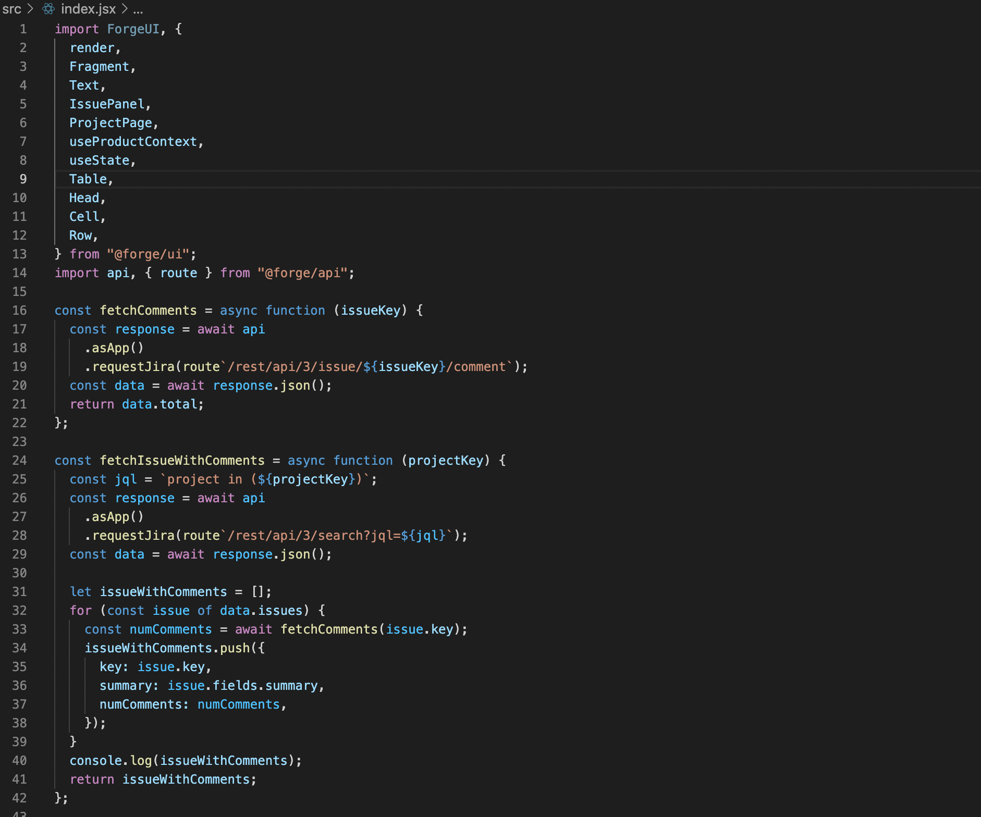
Task: Expand the chevron after index.jsx breadcrumb
Action: pos(125,9)
